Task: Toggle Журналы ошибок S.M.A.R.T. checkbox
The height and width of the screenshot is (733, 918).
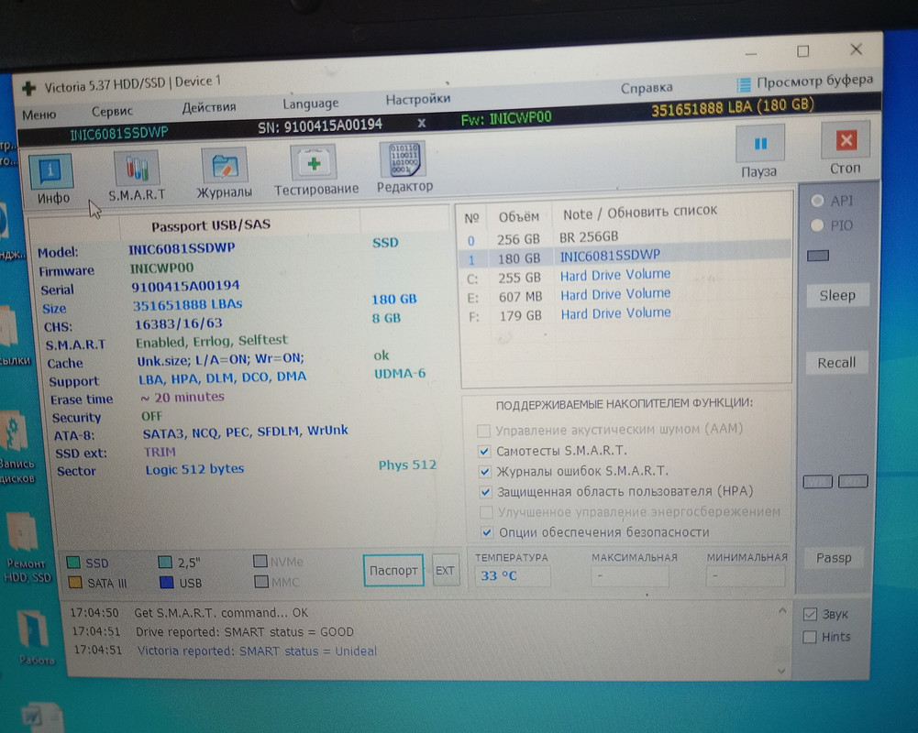Action: point(485,472)
